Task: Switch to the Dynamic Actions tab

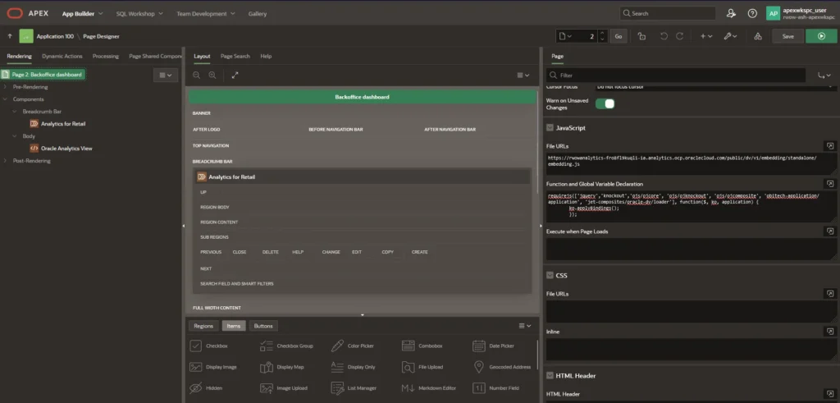Action: (x=62, y=56)
